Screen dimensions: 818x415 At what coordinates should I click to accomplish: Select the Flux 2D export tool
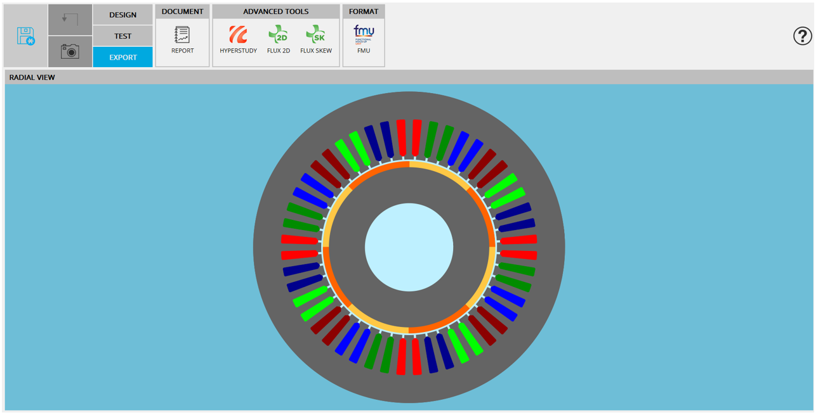(x=278, y=40)
